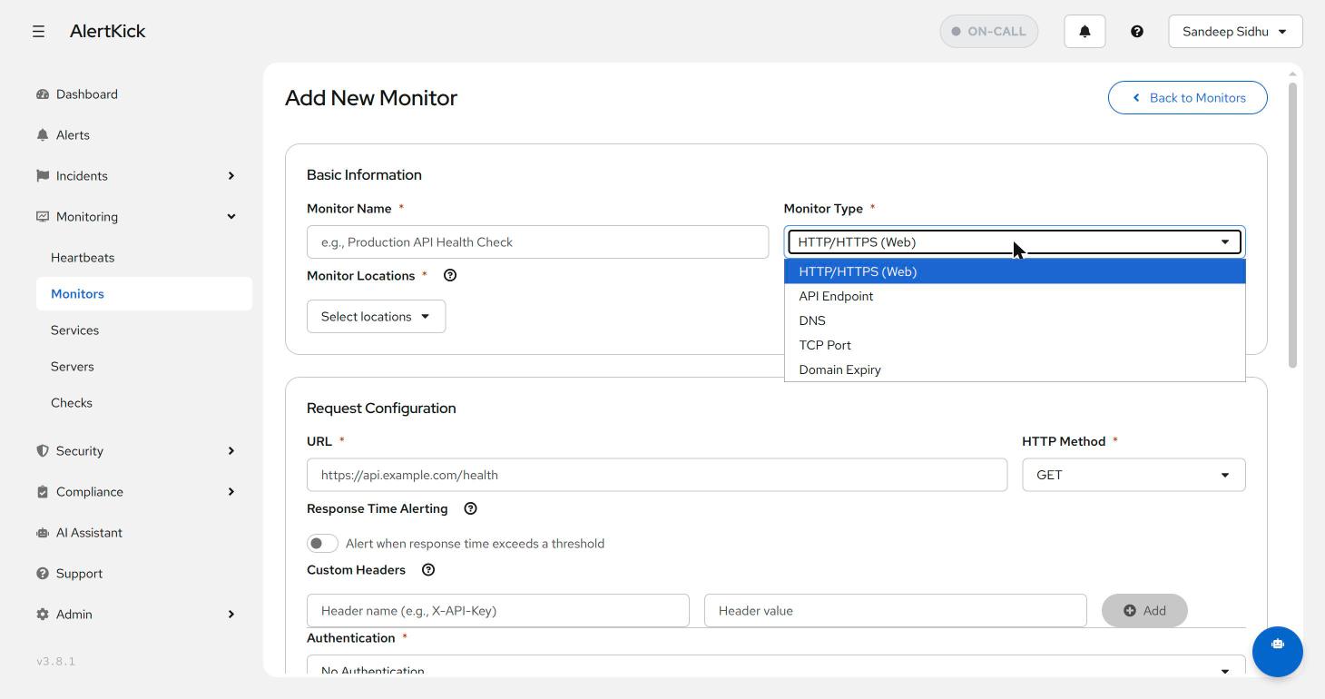Expand the Compliance submenu chevron
The width and height of the screenshot is (1325, 699).
click(x=231, y=492)
